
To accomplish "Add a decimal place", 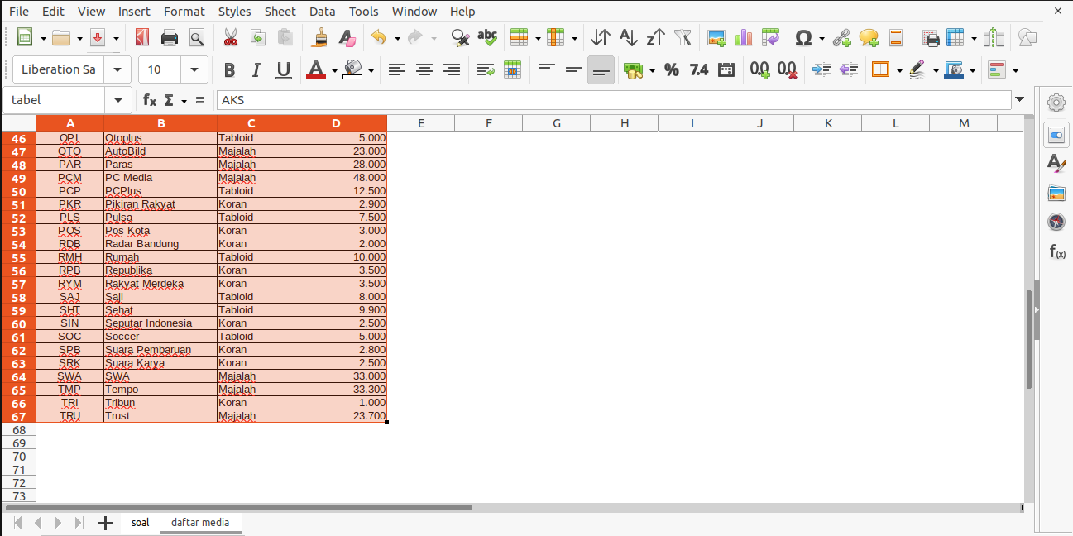I will coord(759,70).
